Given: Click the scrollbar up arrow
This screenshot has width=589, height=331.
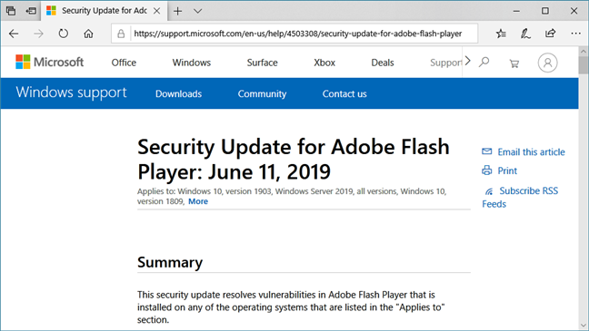Looking at the screenshot, I should click(584, 51).
